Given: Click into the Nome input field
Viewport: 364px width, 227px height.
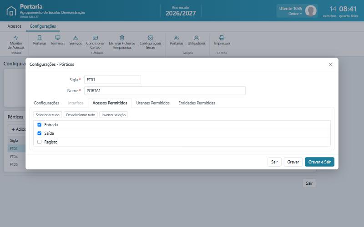Looking at the screenshot, I should pyautogui.click(x=165, y=90).
